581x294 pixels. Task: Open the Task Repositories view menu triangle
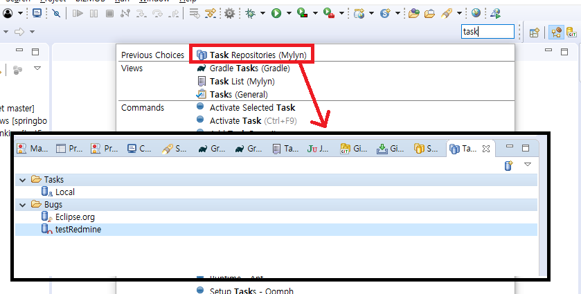(x=528, y=165)
